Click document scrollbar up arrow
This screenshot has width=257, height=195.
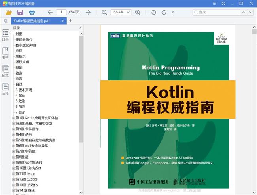[x=254, y=27]
